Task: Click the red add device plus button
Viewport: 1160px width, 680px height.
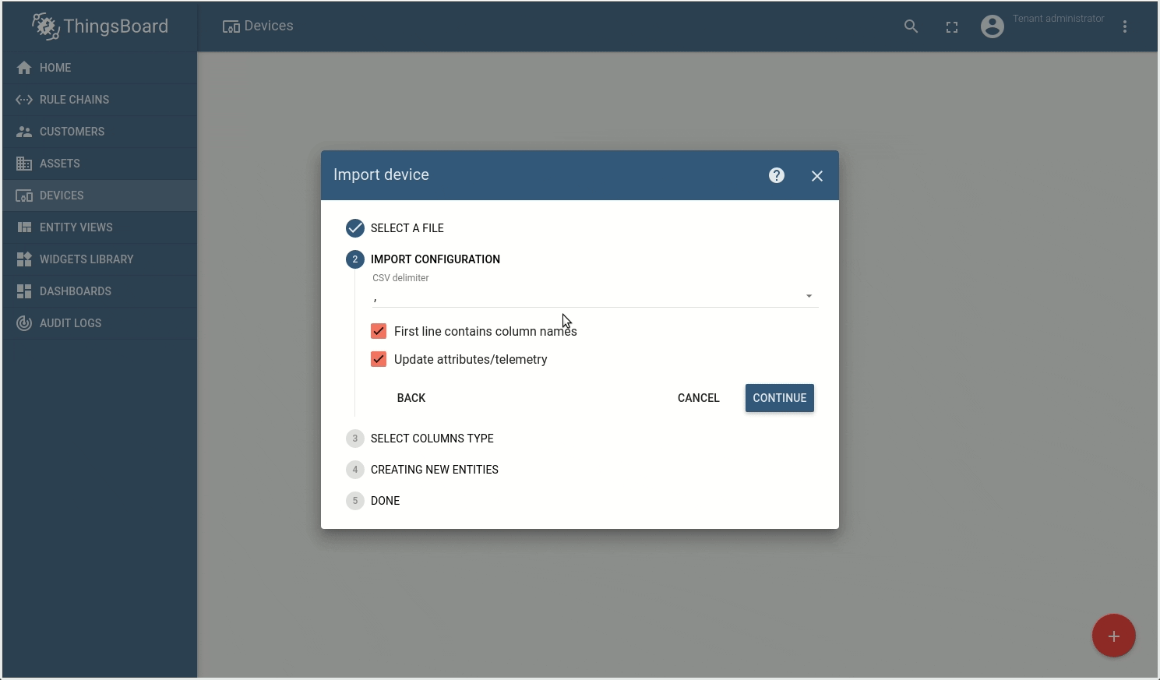Action: point(1113,636)
